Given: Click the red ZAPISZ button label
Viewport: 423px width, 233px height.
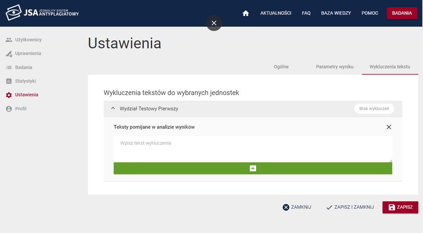Looking at the screenshot, I should 405,207.
